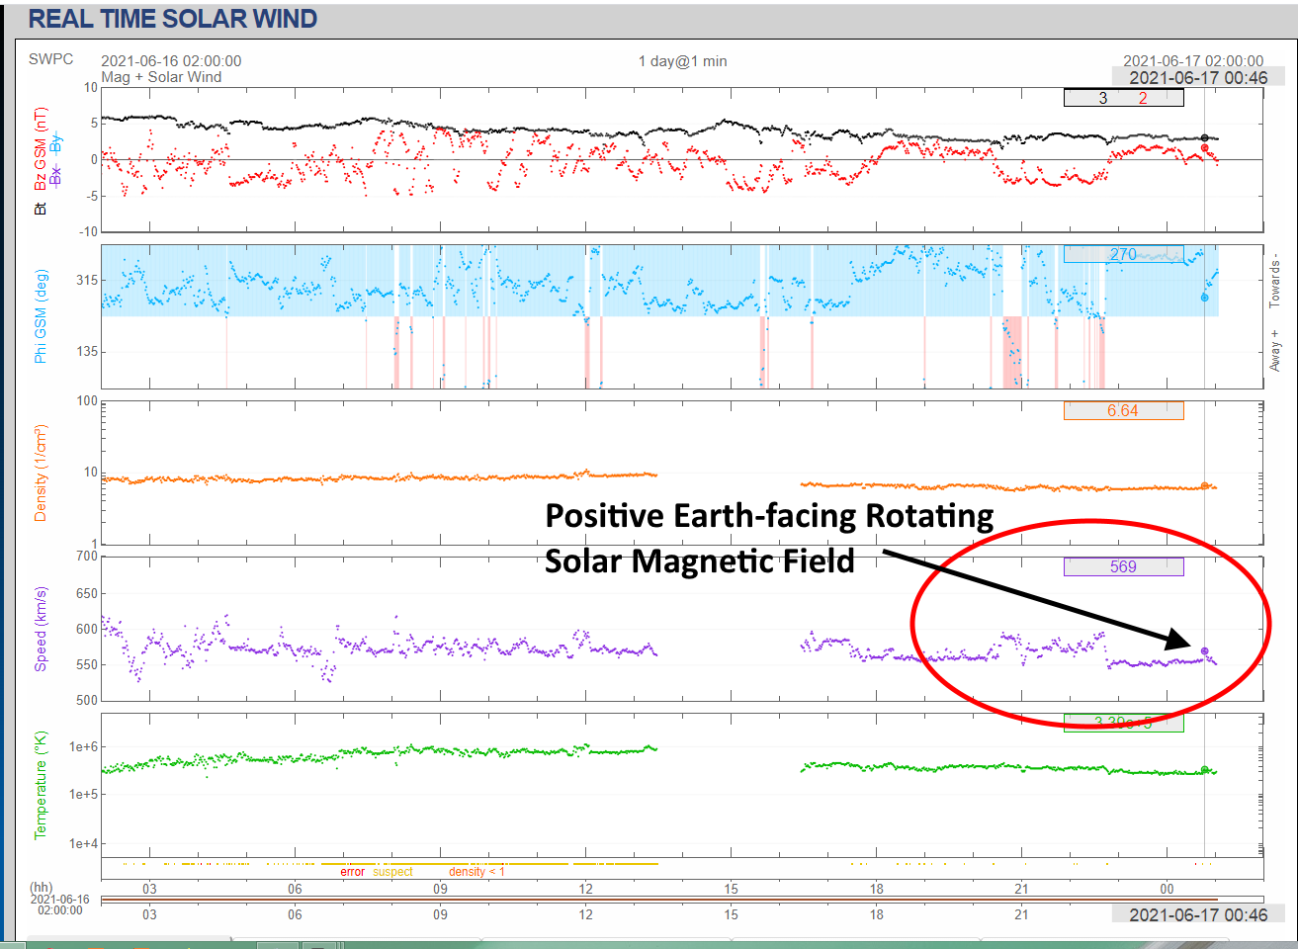Click the Temperature (°K) axis label
Viewport: 1298px width, 949px height.
(41, 786)
